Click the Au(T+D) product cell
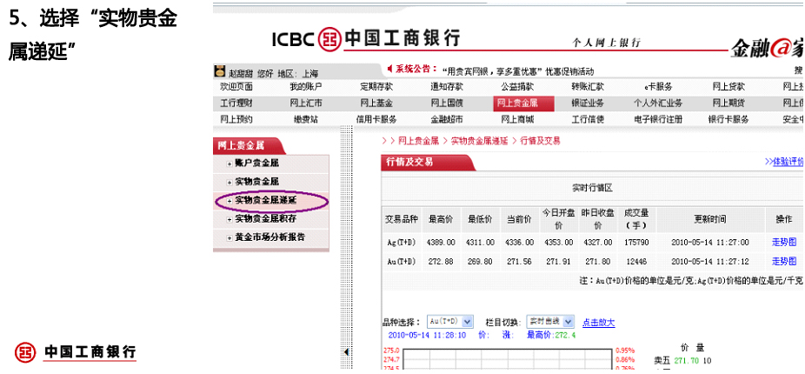 click(402, 262)
